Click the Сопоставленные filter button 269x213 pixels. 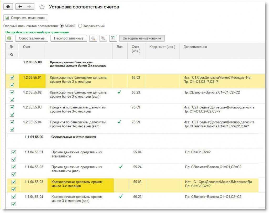[x=32, y=38]
